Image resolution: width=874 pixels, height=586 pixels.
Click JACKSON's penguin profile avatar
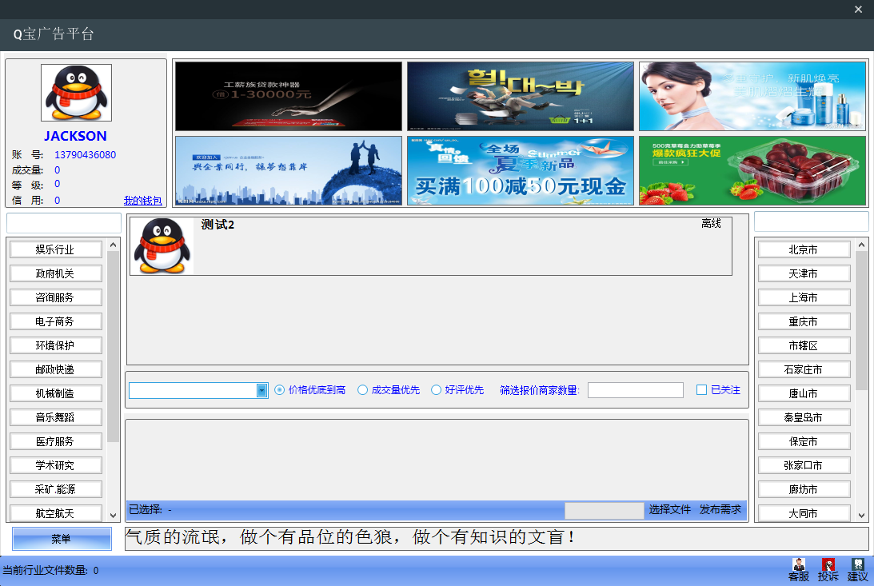click(76, 93)
